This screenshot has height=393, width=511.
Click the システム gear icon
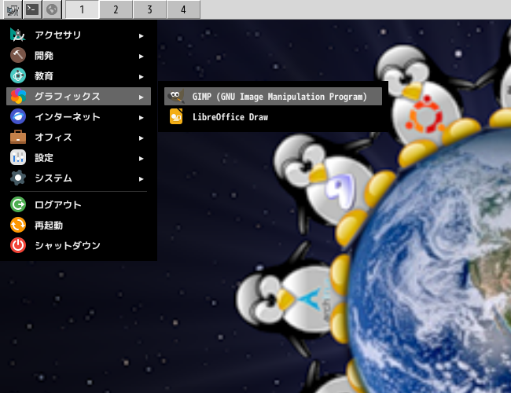pyautogui.click(x=18, y=178)
